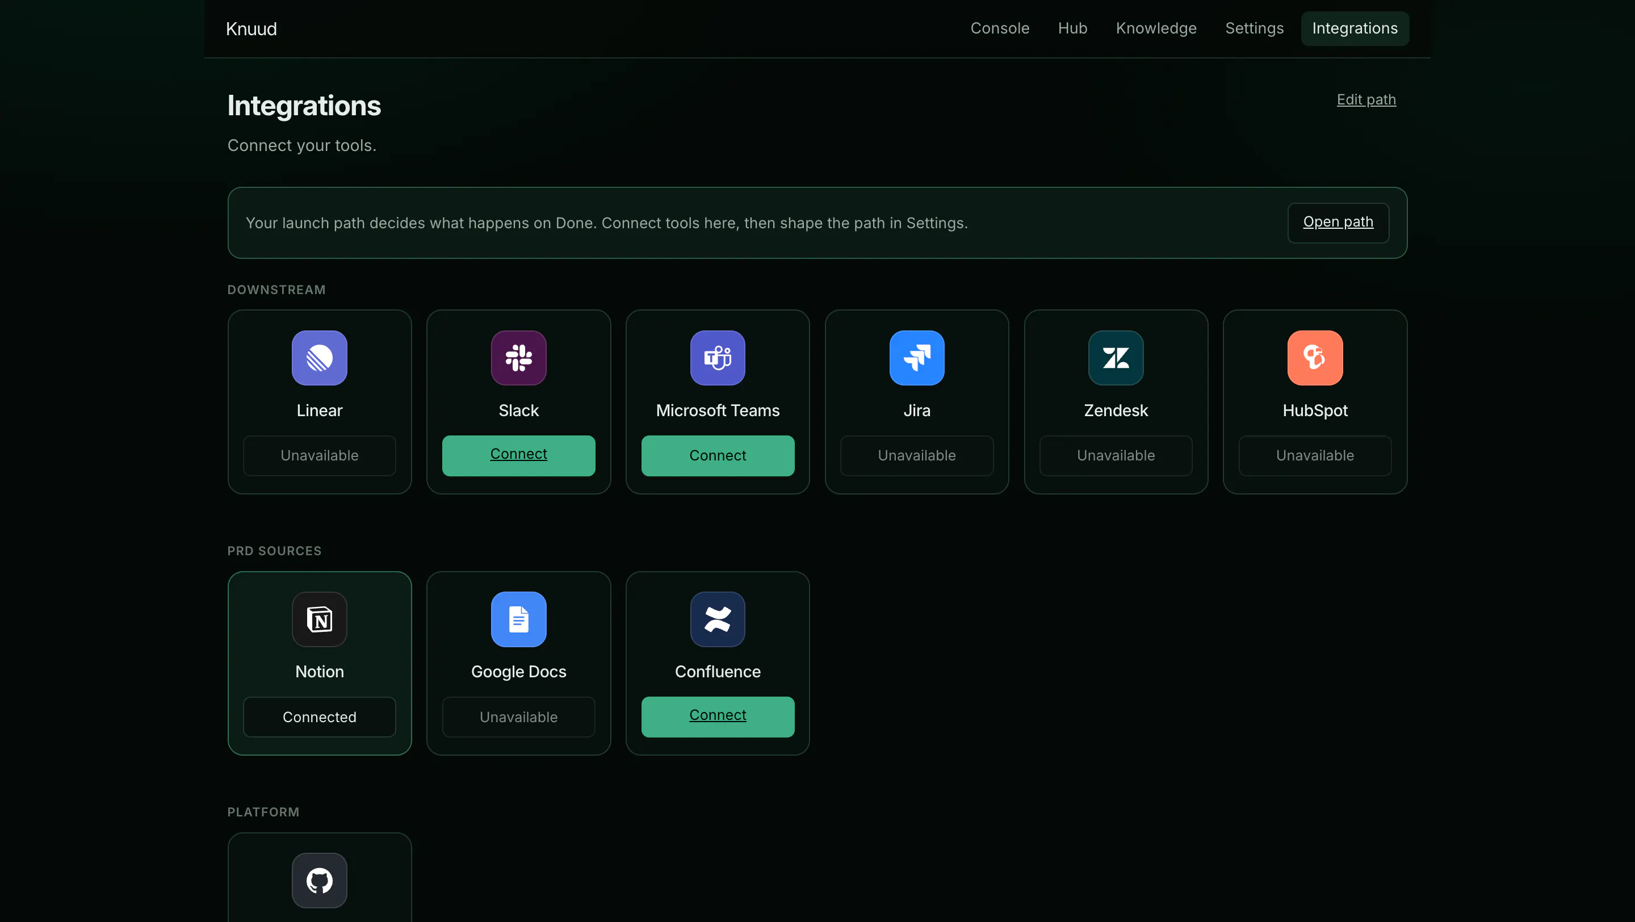Click Unavailable button under Google Docs
This screenshot has width=1635, height=922.
tap(518, 717)
